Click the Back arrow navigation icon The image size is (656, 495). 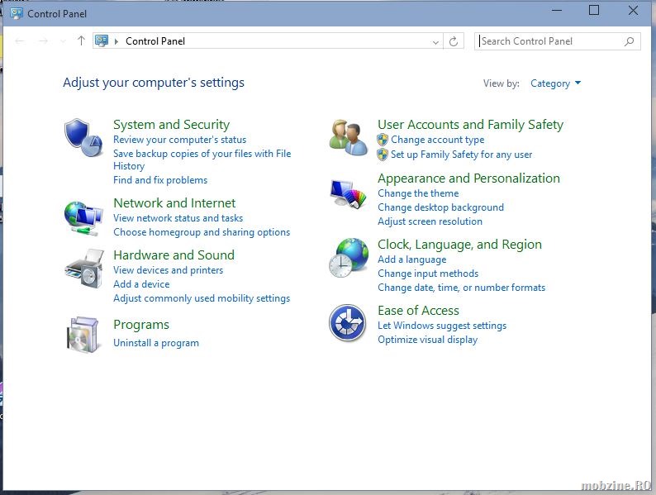tap(20, 41)
